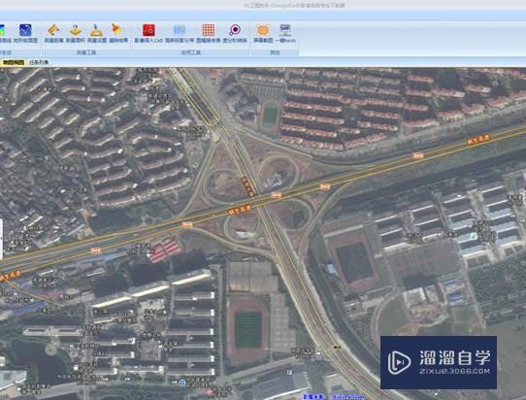Viewport: 526px width, 400px height.
Task: Click the imagery source link at bottom
Action: [348, 397]
